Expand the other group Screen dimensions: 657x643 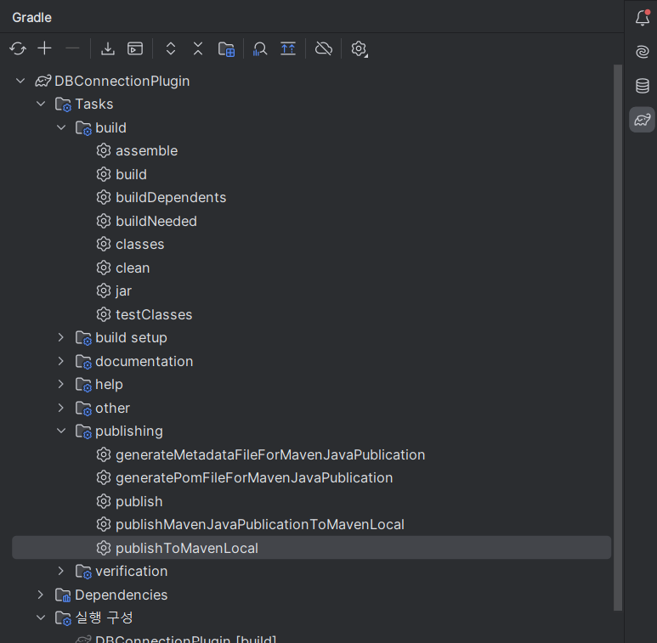pos(60,408)
